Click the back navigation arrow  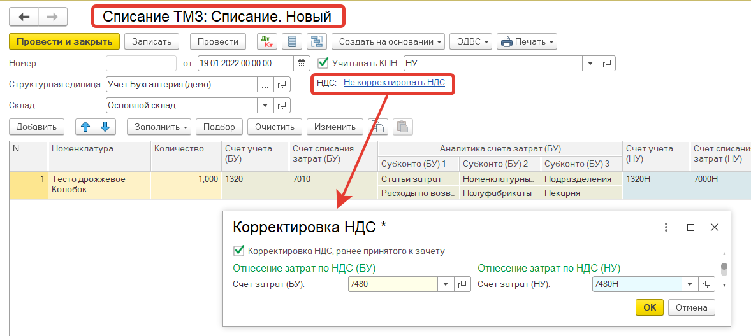pos(24,17)
